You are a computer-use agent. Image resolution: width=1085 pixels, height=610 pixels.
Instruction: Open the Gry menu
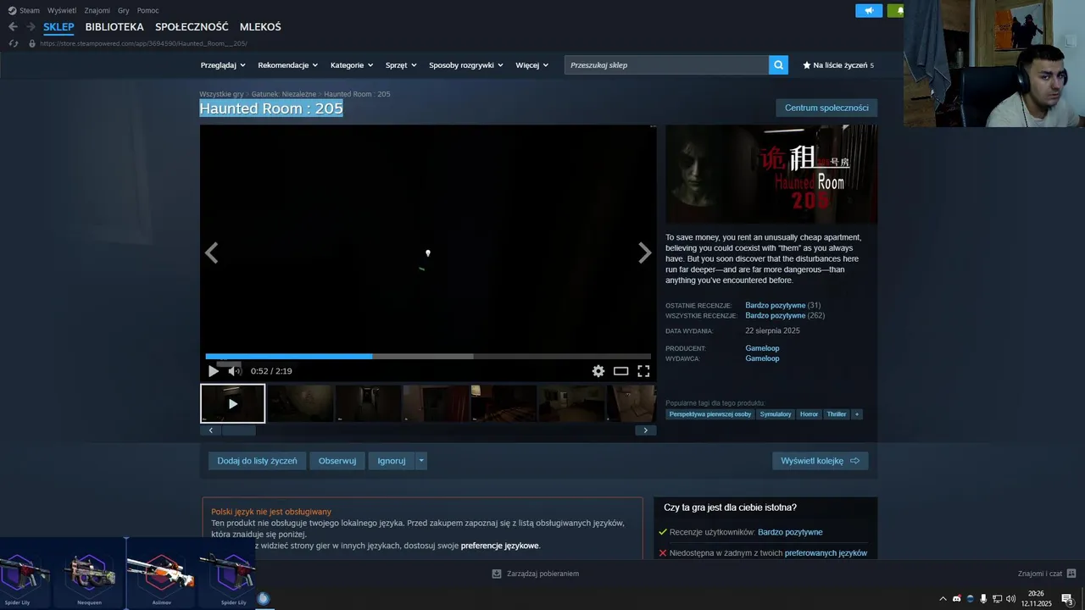[x=124, y=10]
